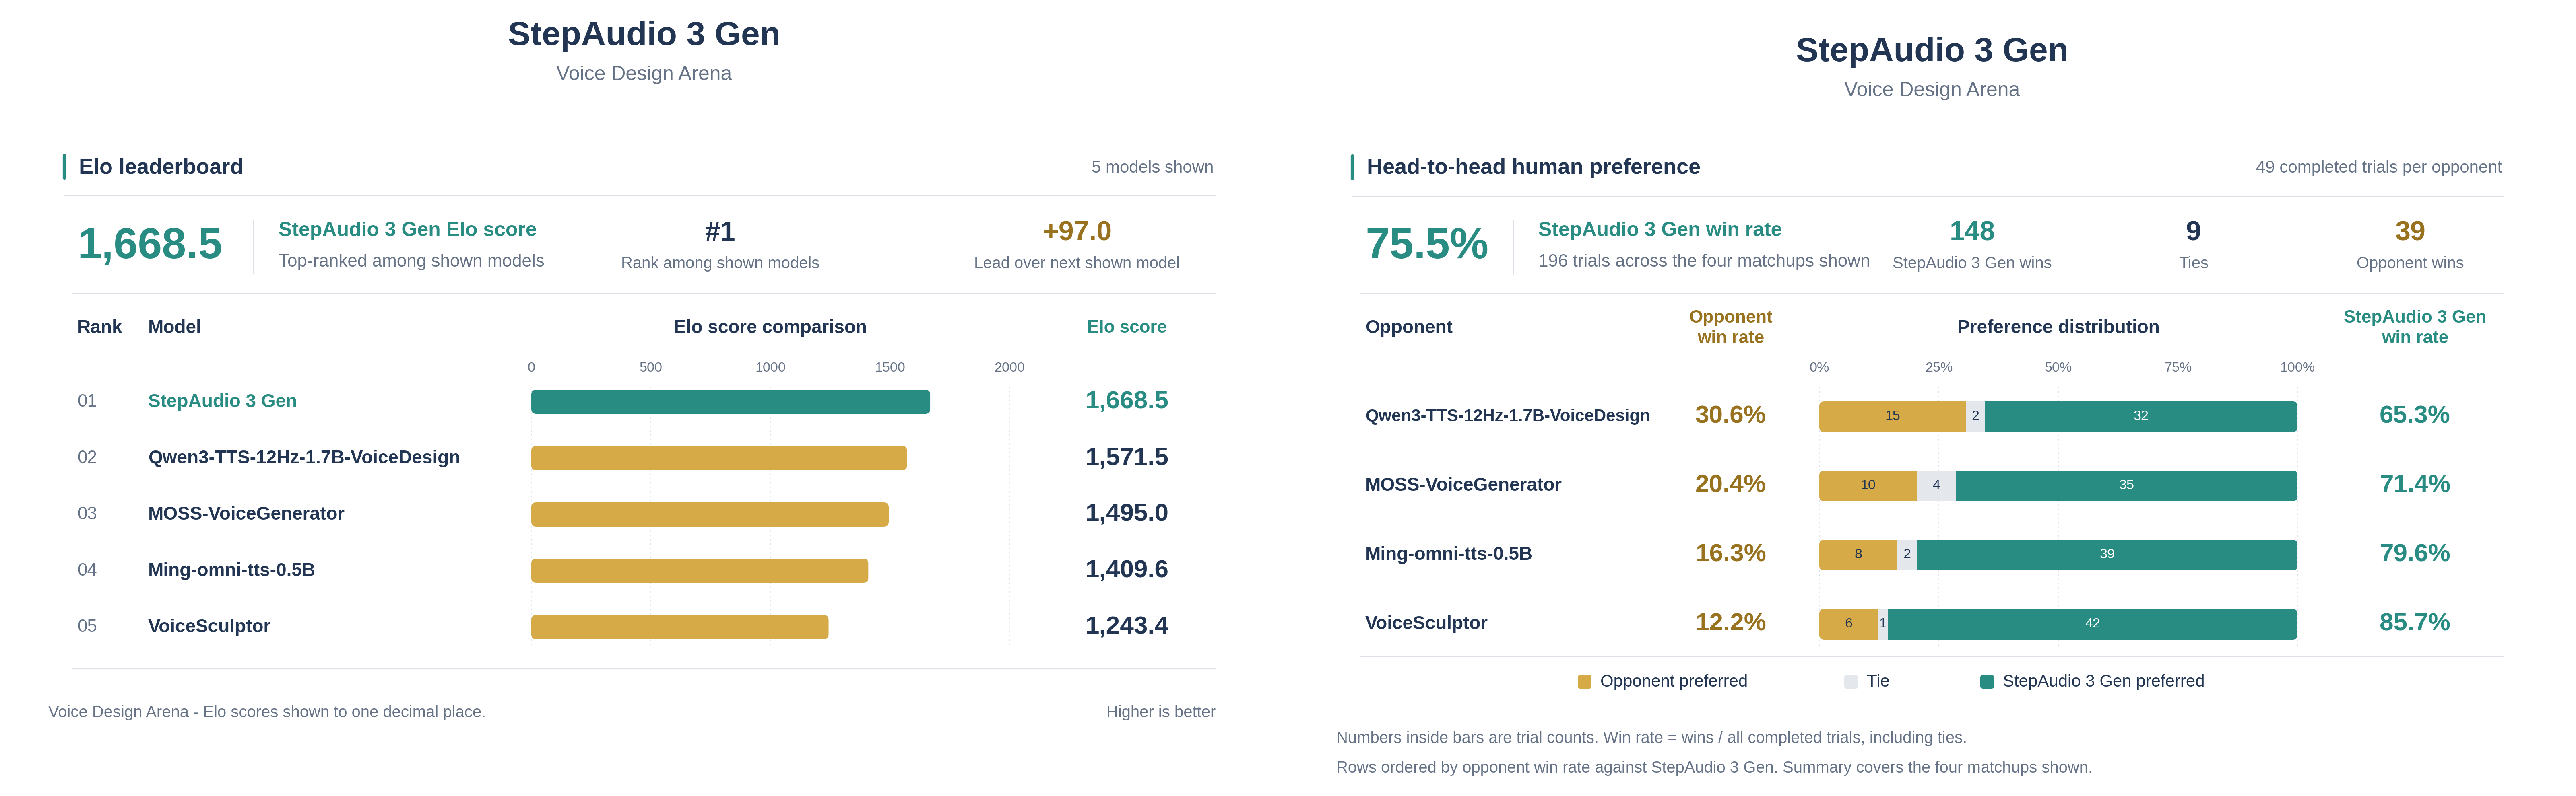The height and width of the screenshot is (796, 2576).
Task: Click the "Rank" column header
Action: pos(100,327)
